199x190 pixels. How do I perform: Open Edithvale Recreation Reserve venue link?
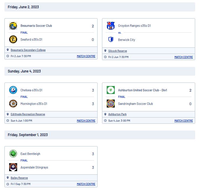pyautogui.click(x=28, y=114)
